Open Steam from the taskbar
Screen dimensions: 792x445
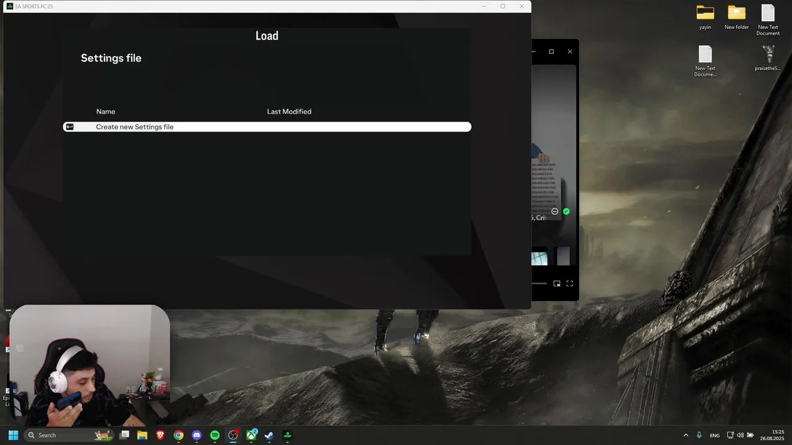269,435
